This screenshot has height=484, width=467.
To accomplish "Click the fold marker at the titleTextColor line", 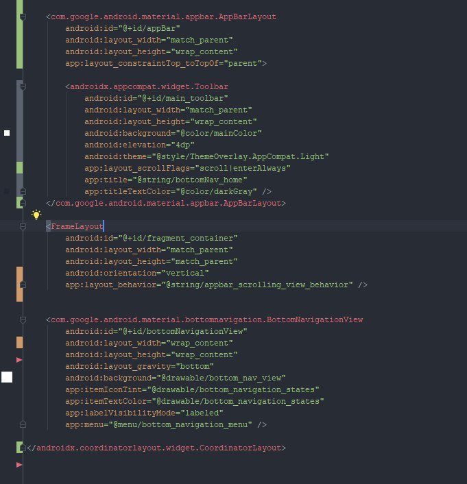I will (x=23, y=191).
